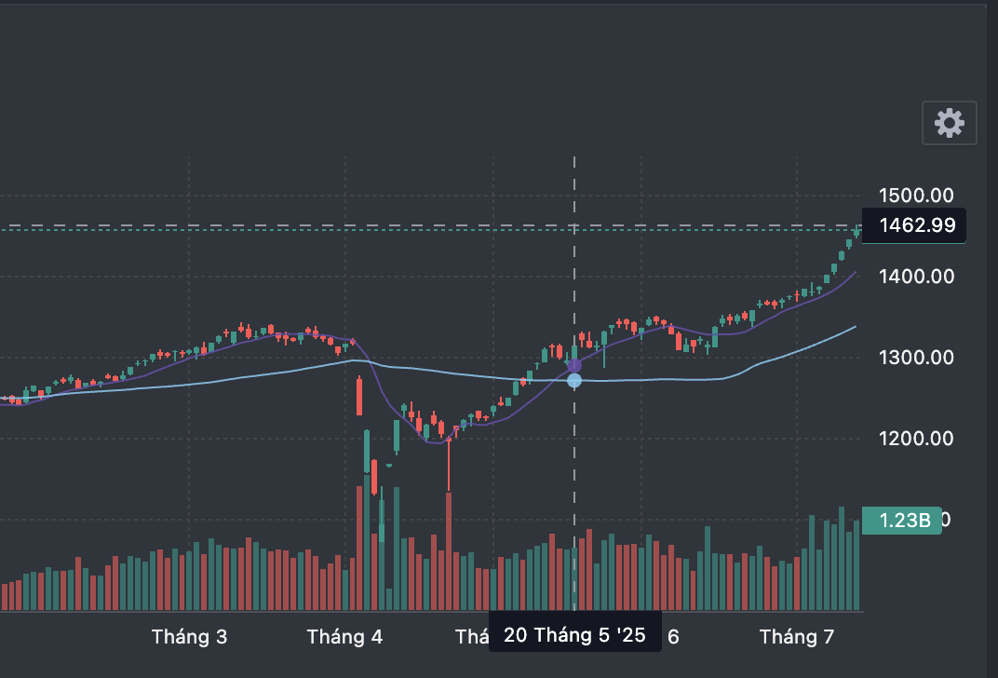Click the 1500.00 price axis label
The width and height of the screenshot is (998, 678).
point(917,196)
